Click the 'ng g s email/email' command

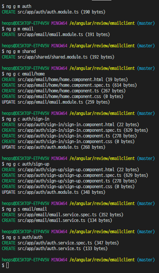[x=27, y=209]
